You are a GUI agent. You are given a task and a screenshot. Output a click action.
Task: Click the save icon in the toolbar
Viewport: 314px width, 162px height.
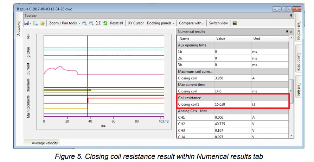pos(26,23)
